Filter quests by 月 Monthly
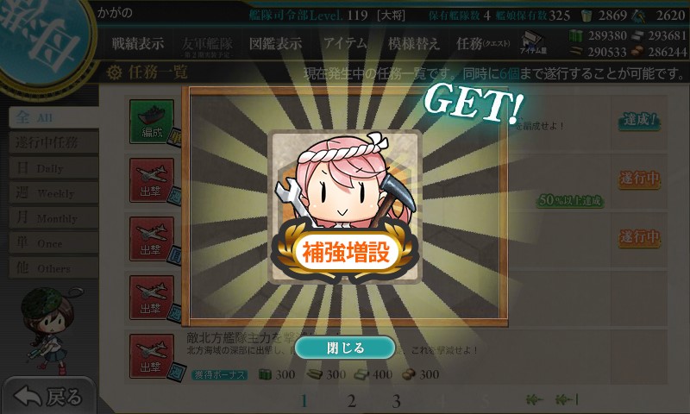Screen dimensions: 690x414 53,217
